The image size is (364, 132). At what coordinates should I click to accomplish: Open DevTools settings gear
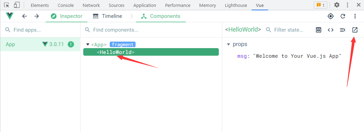pyautogui.click(x=336, y=5)
